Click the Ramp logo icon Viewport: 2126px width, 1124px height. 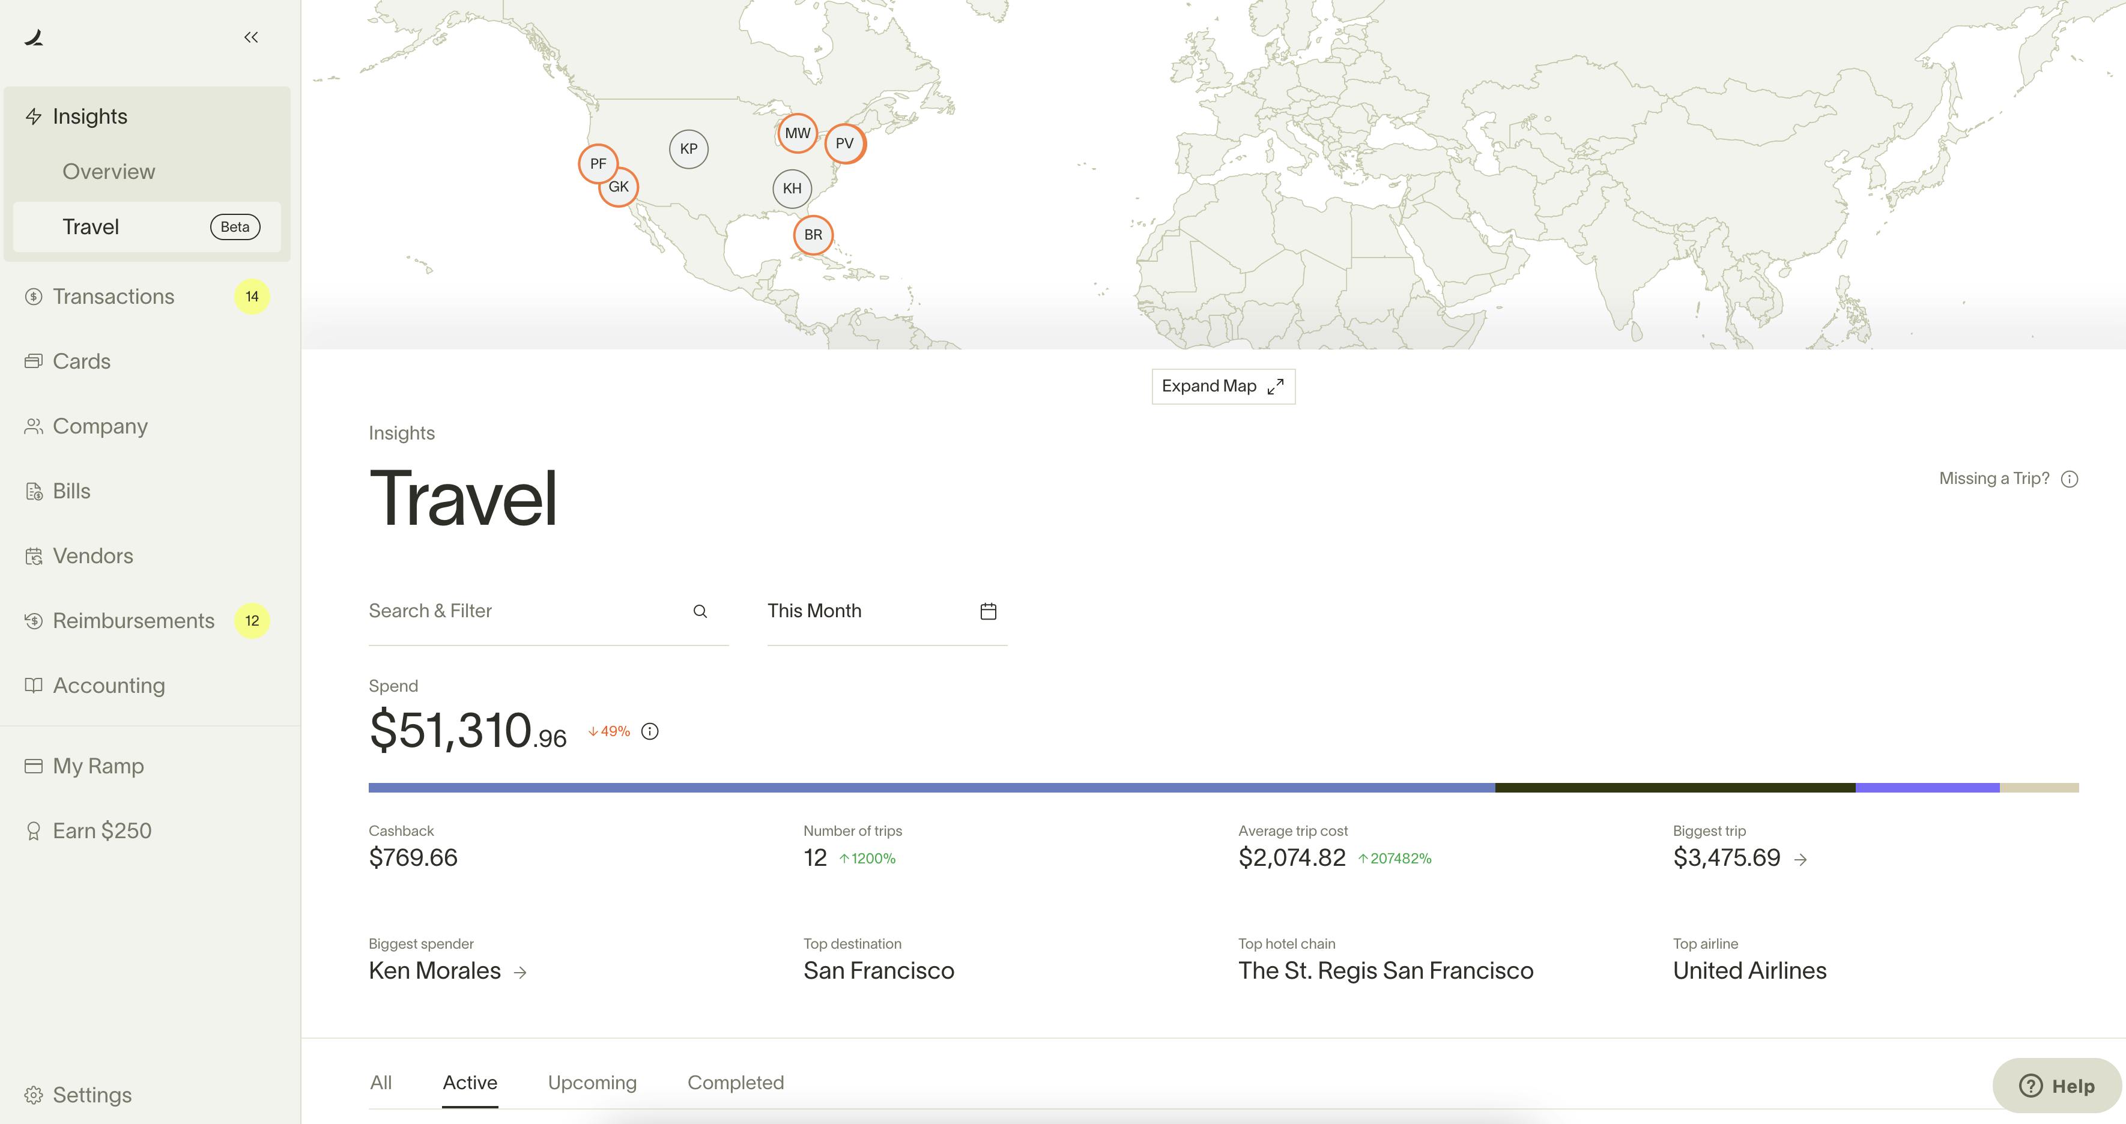click(34, 37)
